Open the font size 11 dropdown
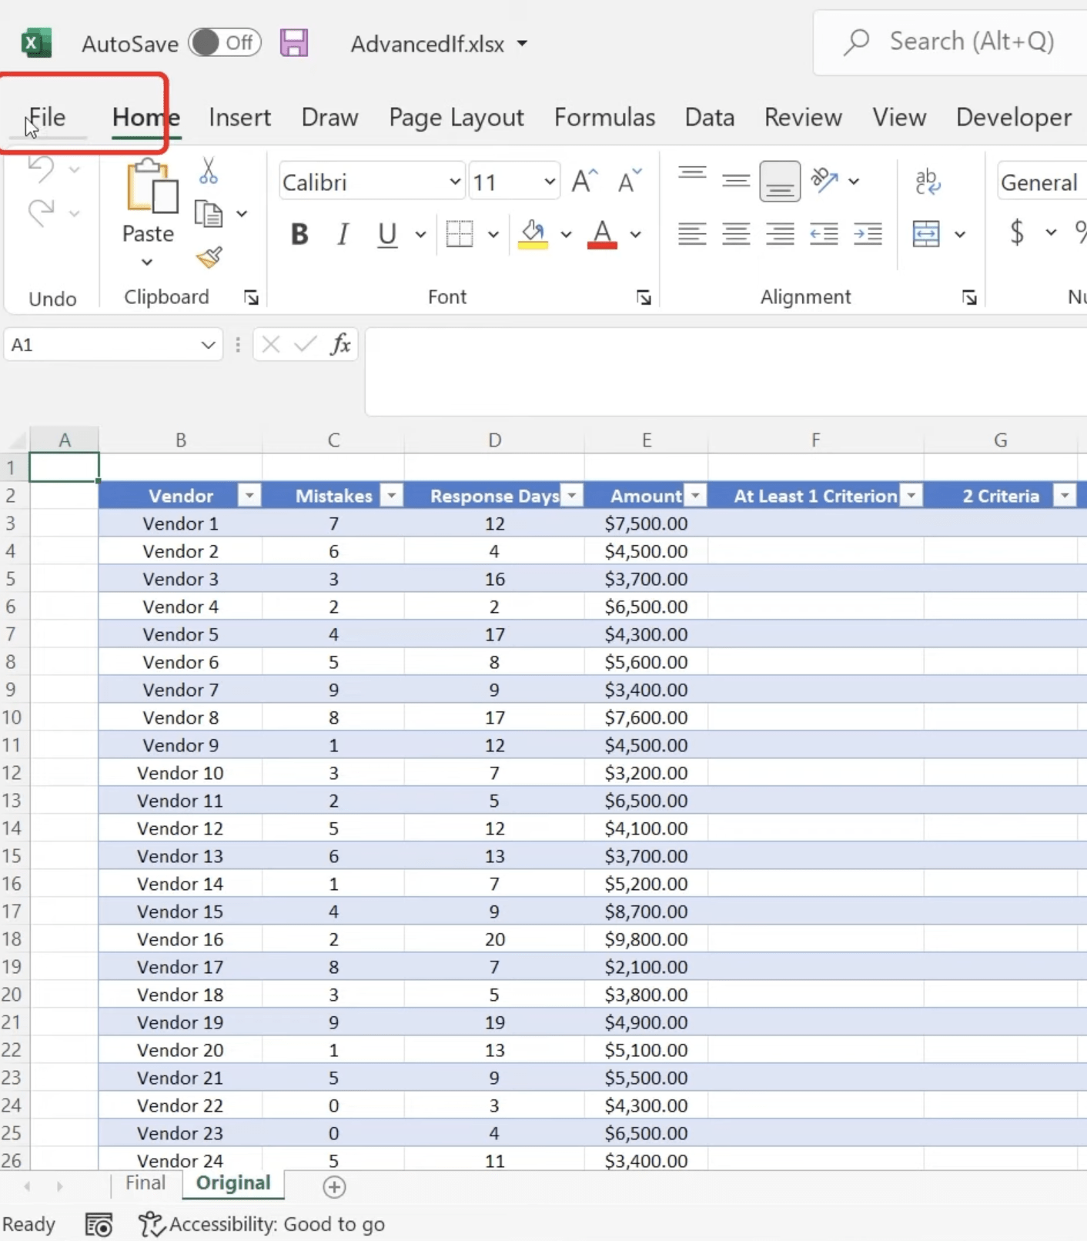 (549, 182)
